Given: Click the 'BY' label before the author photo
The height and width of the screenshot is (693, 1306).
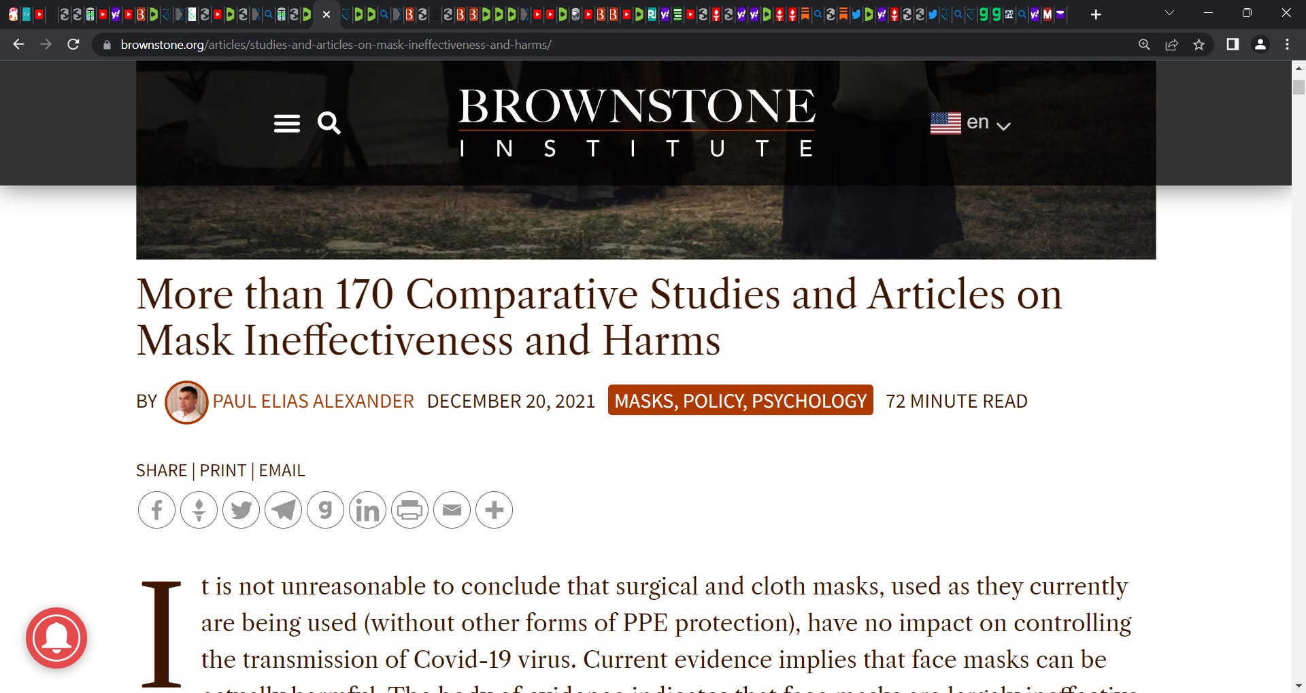Looking at the screenshot, I should [x=146, y=402].
